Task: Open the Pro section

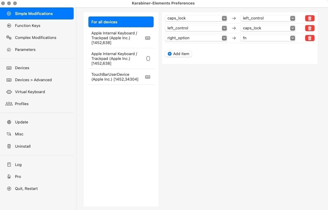Action: pos(37,176)
